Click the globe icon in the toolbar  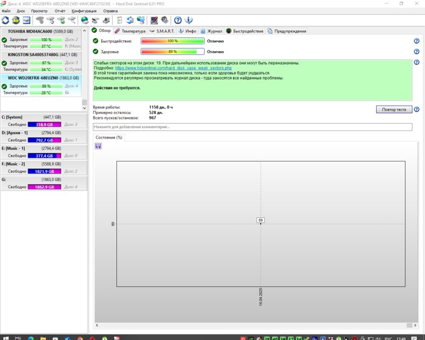(x=85, y=20)
